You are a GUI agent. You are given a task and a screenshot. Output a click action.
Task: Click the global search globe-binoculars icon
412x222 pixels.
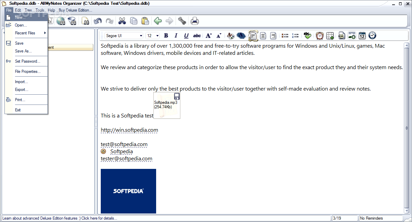tap(61, 21)
